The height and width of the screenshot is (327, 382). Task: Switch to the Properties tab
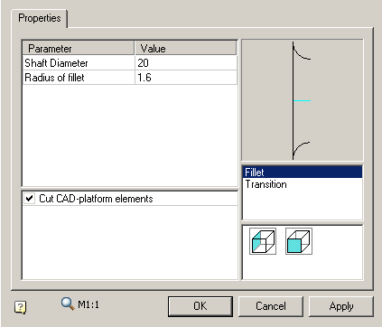pyautogui.click(x=40, y=18)
